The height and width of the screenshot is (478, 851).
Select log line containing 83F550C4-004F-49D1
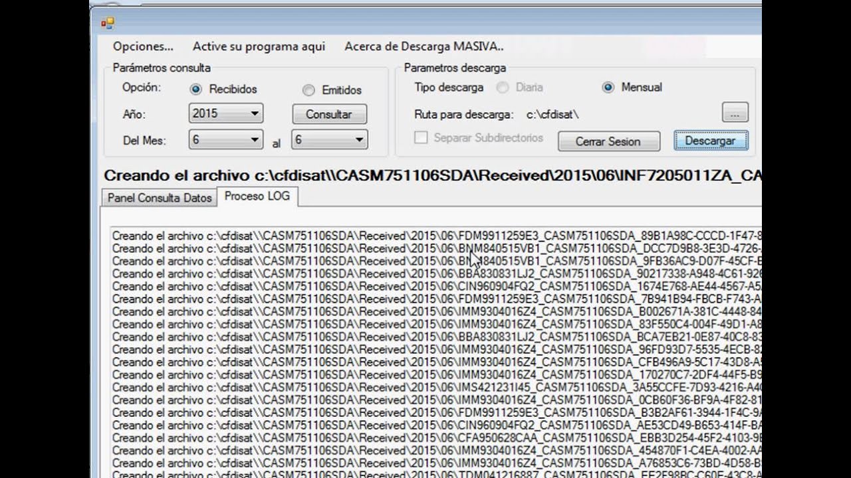(x=437, y=324)
